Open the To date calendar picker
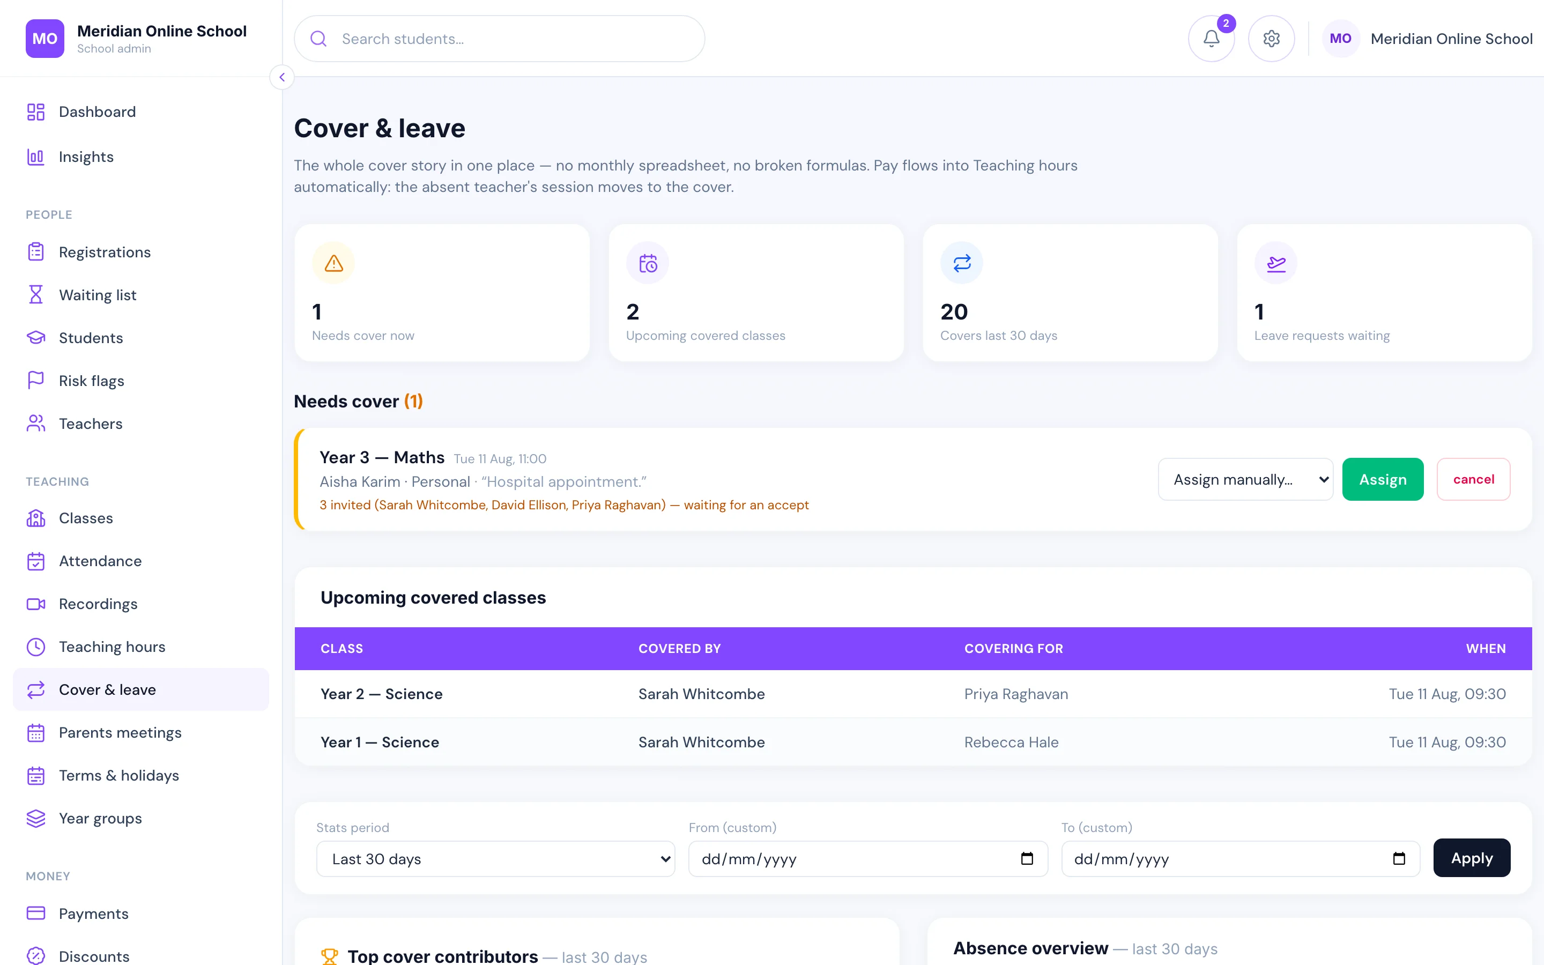1544x965 pixels. tap(1399, 858)
